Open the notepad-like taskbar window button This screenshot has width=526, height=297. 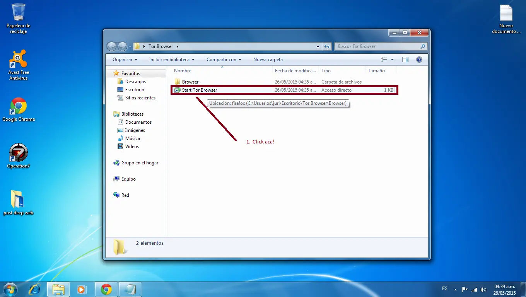(x=130, y=289)
